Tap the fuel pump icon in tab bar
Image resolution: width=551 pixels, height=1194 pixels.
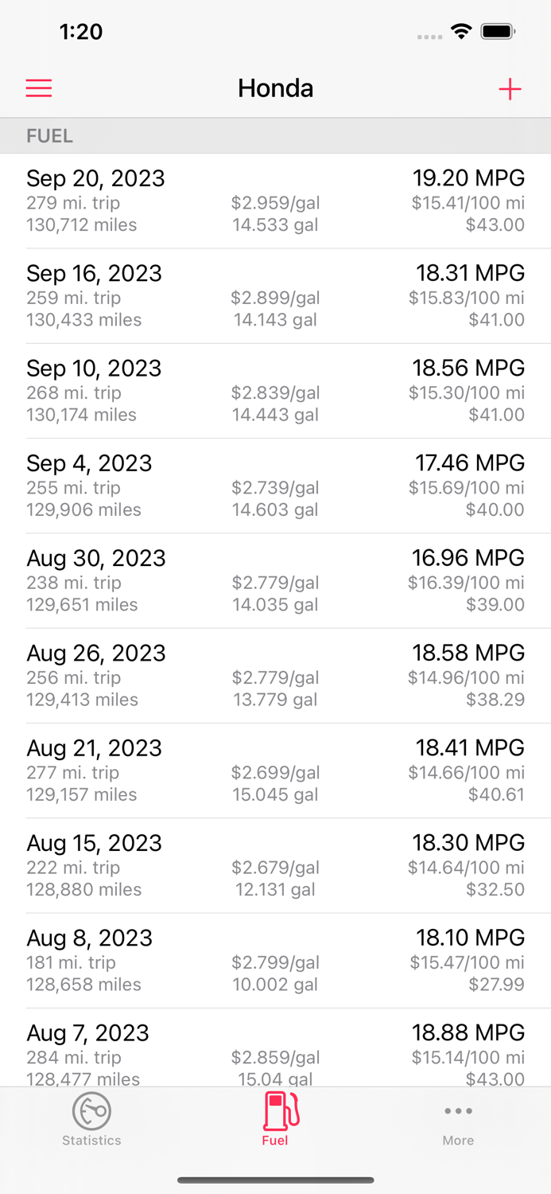click(x=276, y=1110)
